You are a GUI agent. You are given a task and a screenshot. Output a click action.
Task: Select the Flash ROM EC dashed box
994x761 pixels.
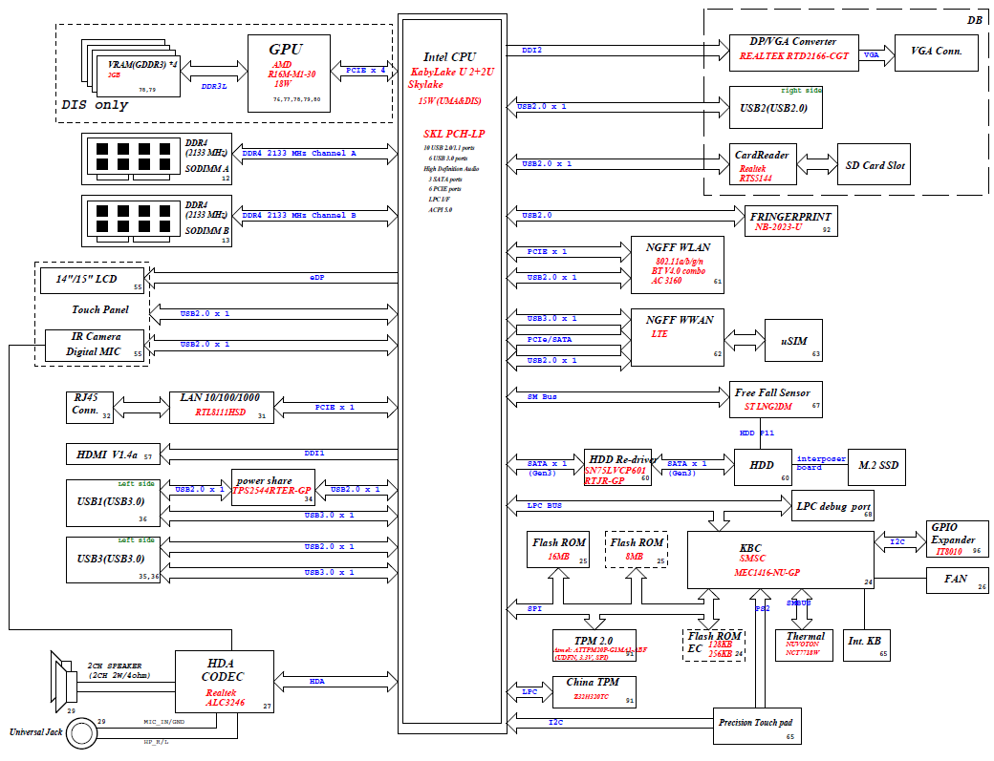pyautogui.click(x=714, y=645)
